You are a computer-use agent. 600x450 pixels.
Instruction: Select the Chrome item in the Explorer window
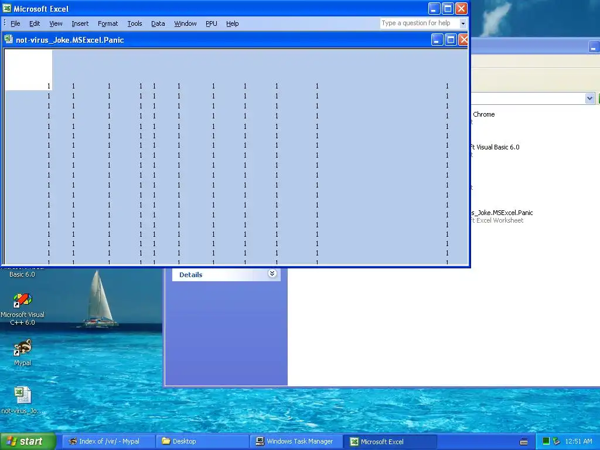[483, 114]
